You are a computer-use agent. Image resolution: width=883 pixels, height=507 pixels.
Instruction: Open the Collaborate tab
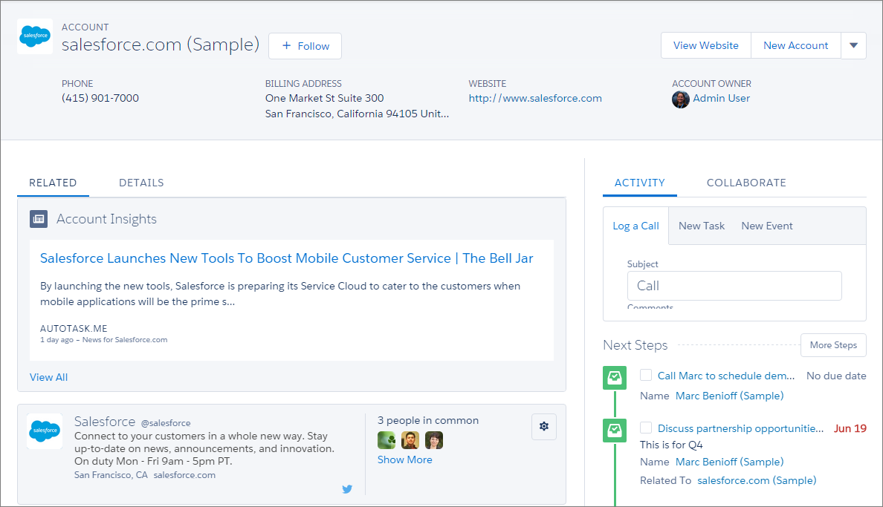click(746, 183)
